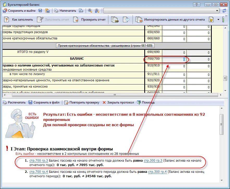Click the БАЛАНС row label

(77, 59)
